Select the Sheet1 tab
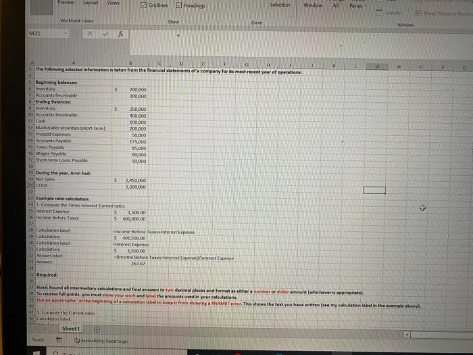The height and width of the screenshot is (355, 473). [x=71, y=329]
